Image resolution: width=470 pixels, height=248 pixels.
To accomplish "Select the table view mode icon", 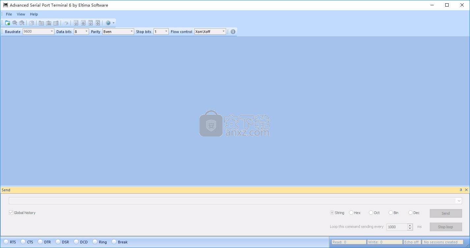I will click(x=56, y=23).
